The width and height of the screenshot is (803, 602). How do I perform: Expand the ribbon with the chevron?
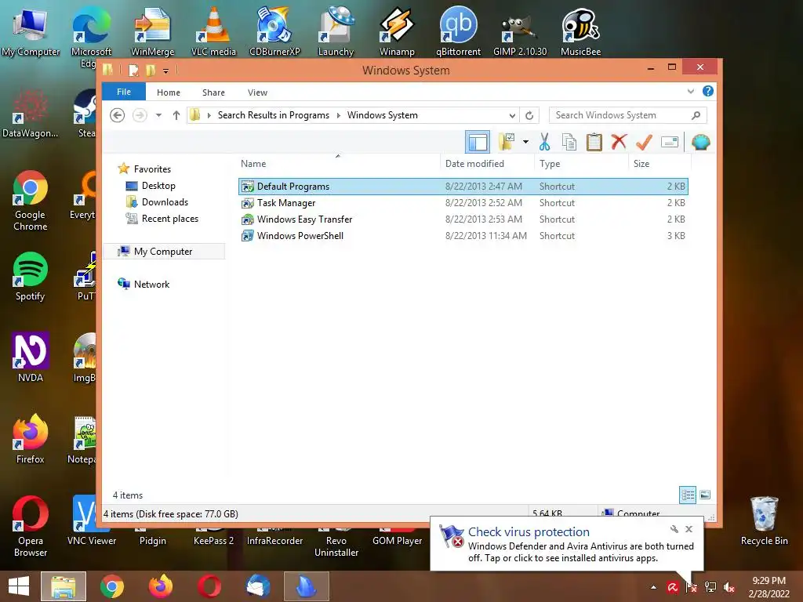pos(691,91)
